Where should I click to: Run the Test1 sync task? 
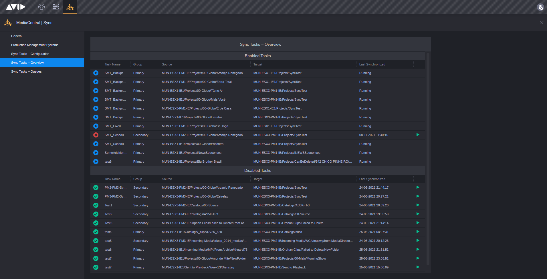(x=418, y=205)
